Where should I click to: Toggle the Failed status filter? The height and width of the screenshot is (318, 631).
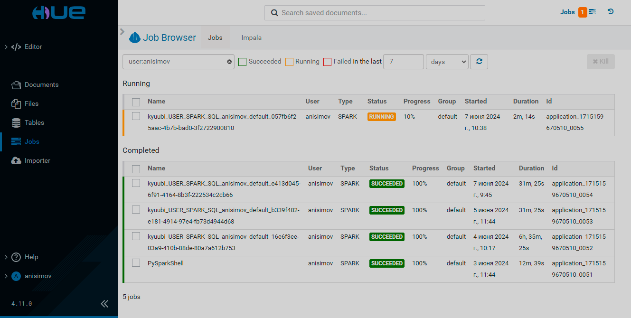pos(327,62)
